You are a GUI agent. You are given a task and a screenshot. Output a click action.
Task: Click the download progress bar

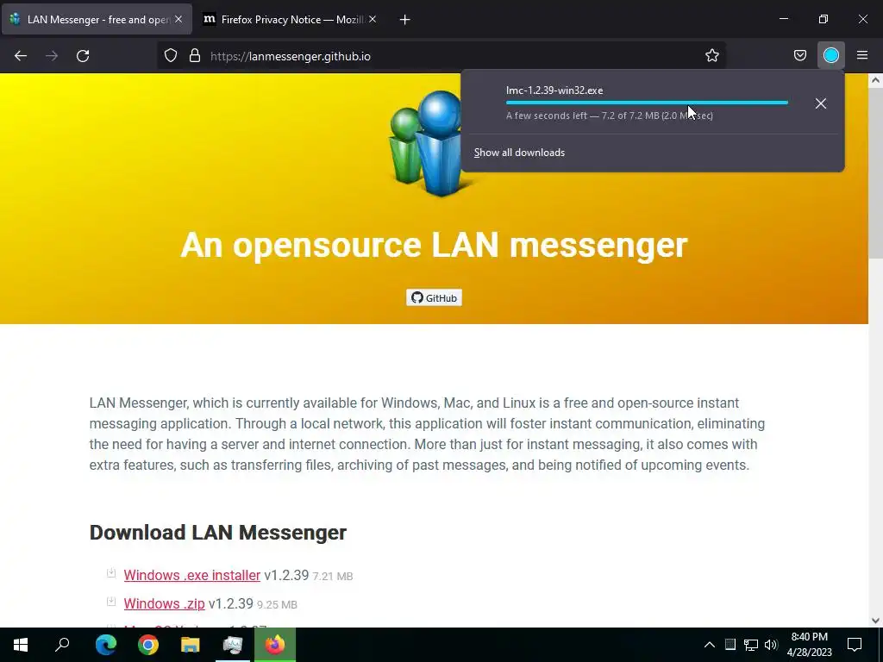[x=647, y=103]
